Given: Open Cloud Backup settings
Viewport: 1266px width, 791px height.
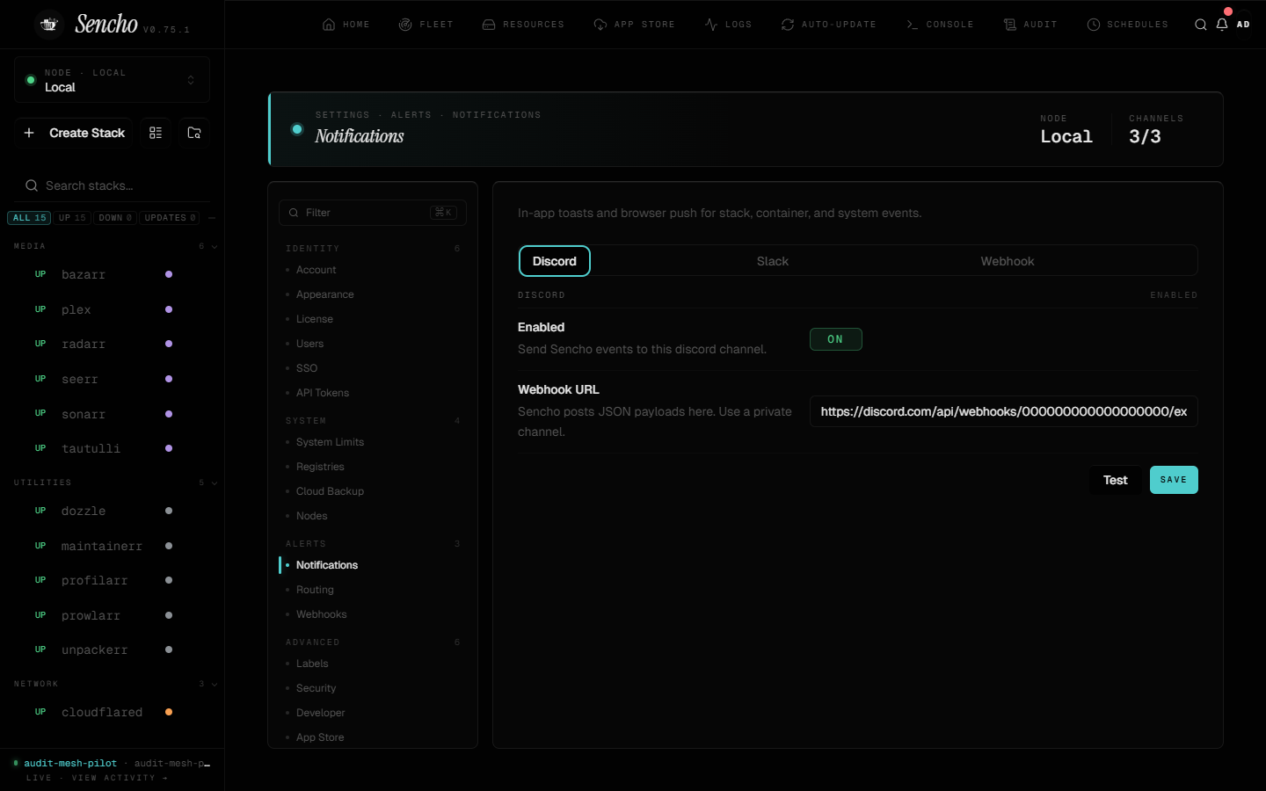Looking at the screenshot, I should (330, 491).
